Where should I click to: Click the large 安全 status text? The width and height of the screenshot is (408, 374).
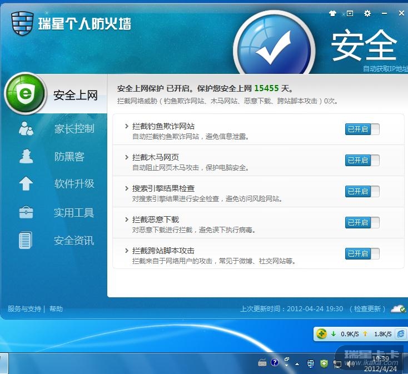click(364, 45)
